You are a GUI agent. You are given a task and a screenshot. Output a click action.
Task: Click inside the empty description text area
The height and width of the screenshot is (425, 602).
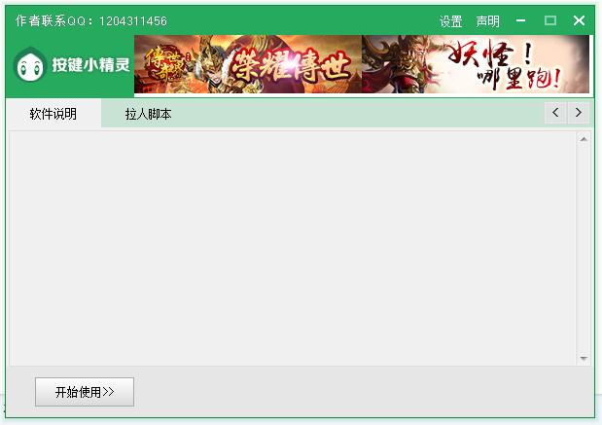tap(293, 248)
